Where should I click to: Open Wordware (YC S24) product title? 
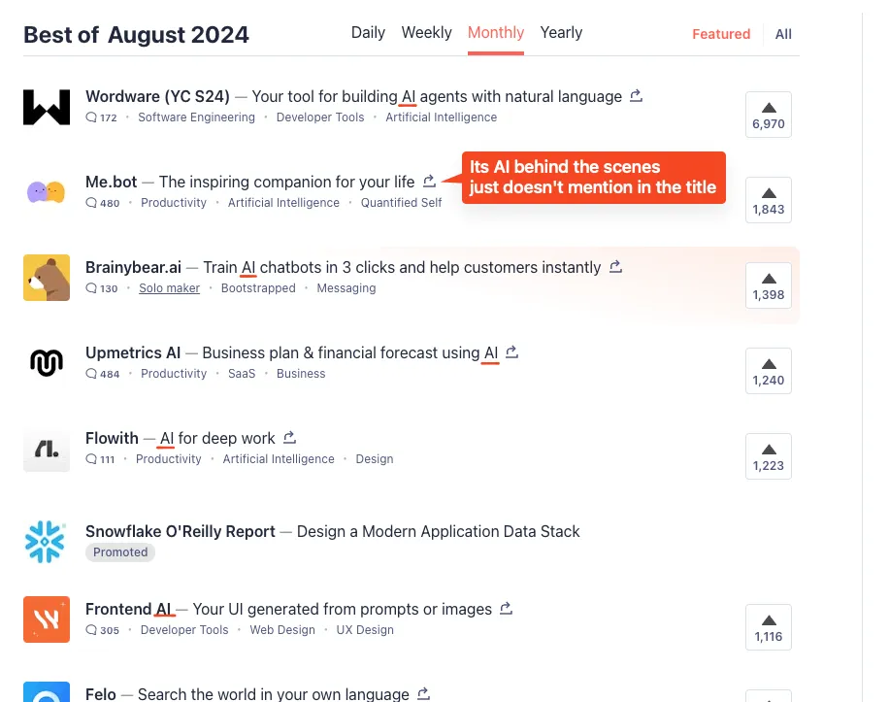157,96
